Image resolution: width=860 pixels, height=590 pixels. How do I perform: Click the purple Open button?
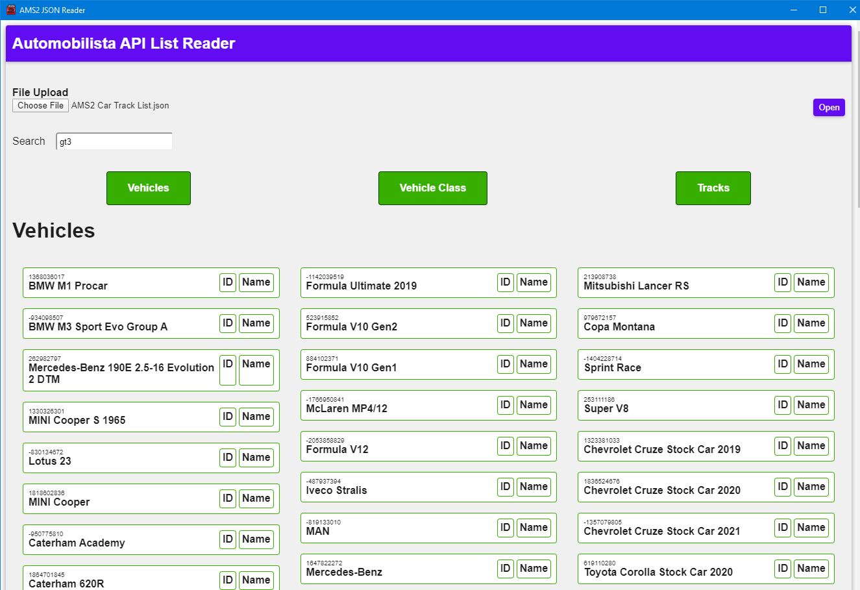(829, 108)
